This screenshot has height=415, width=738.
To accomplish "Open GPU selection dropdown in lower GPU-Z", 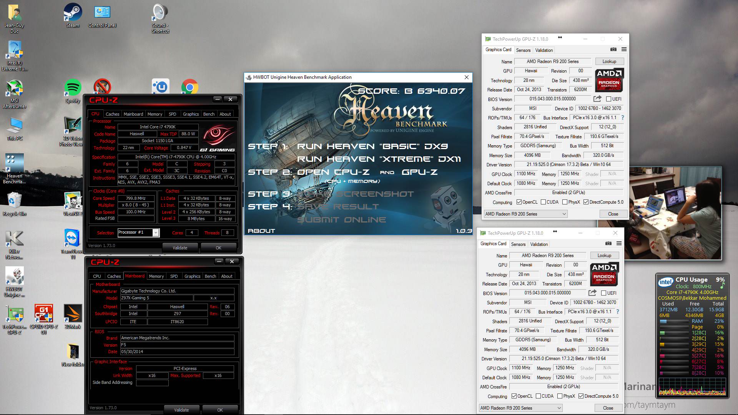I will [x=520, y=408].
